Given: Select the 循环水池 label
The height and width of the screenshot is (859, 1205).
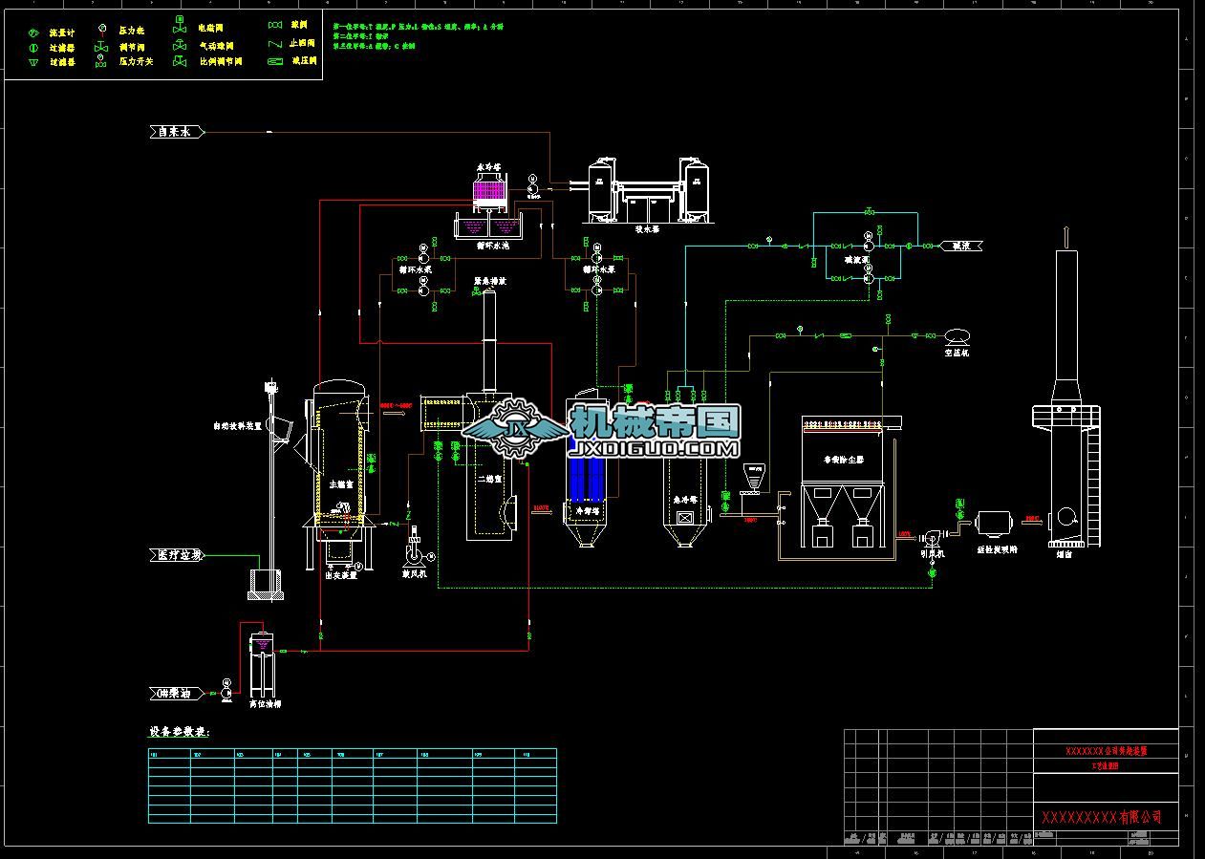Looking at the screenshot, I should pyautogui.click(x=493, y=247).
